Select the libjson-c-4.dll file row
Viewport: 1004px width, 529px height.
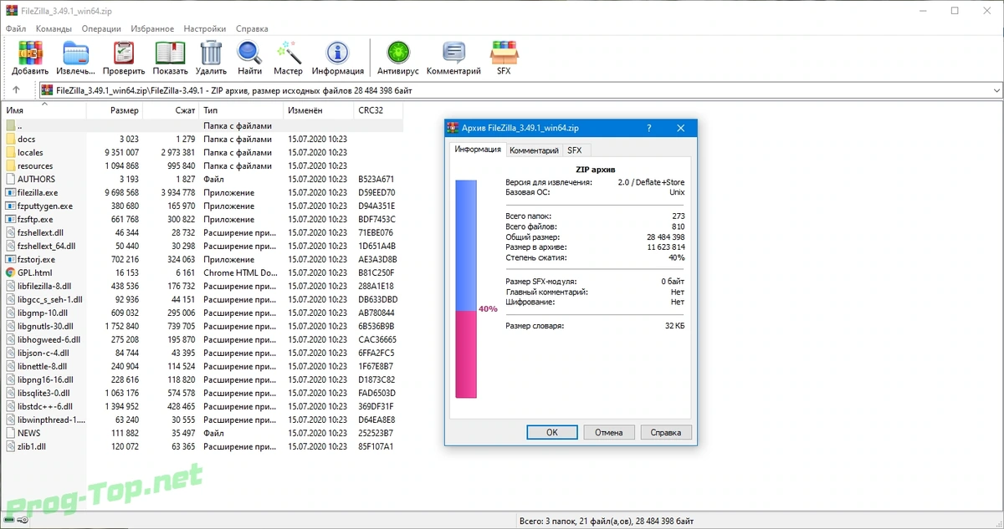[x=202, y=353]
